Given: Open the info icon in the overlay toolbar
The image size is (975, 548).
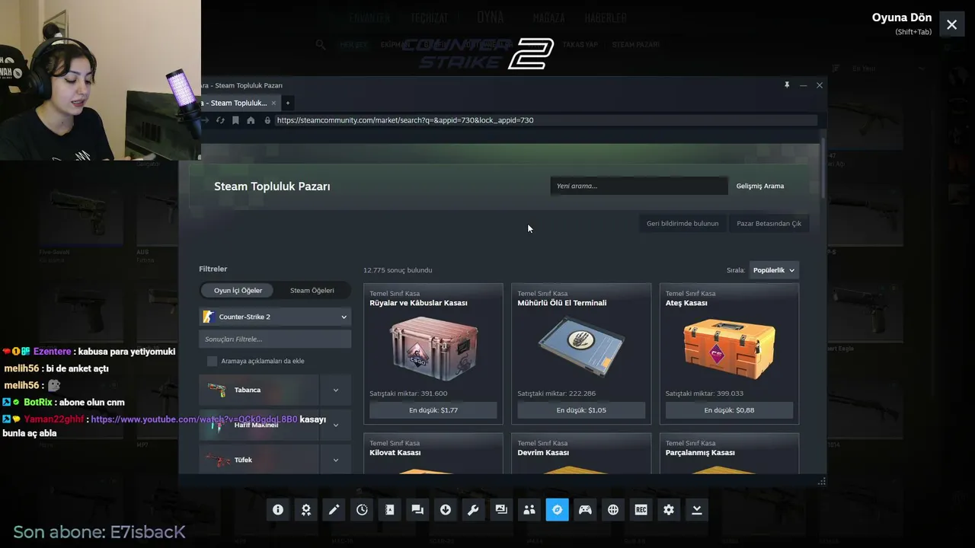Looking at the screenshot, I should coord(278,510).
